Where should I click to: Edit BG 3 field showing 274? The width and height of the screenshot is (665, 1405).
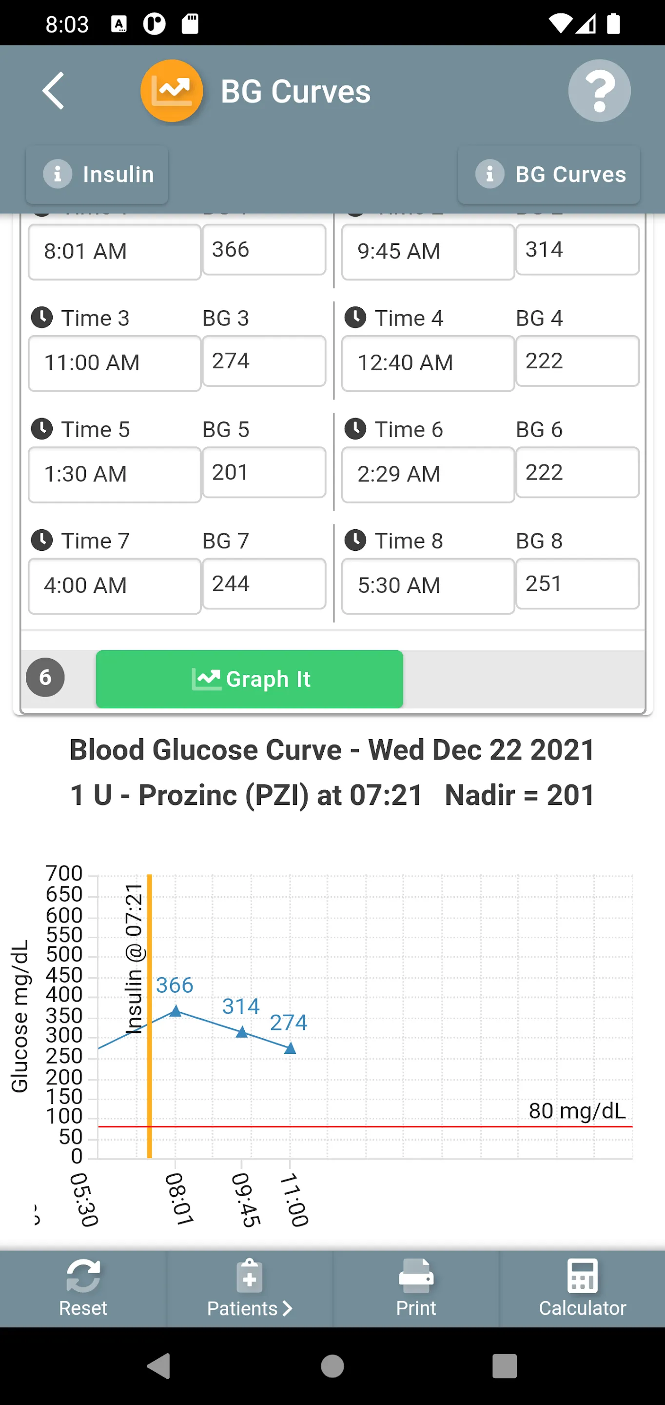pos(264,361)
